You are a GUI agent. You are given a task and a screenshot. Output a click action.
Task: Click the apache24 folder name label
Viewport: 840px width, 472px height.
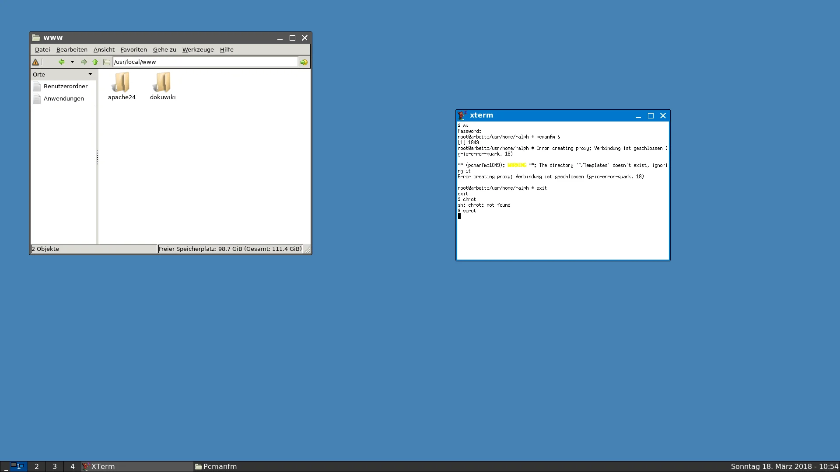point(122,97)
